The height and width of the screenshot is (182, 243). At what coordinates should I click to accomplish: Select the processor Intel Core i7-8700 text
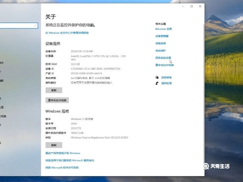(x=98, y=58)
